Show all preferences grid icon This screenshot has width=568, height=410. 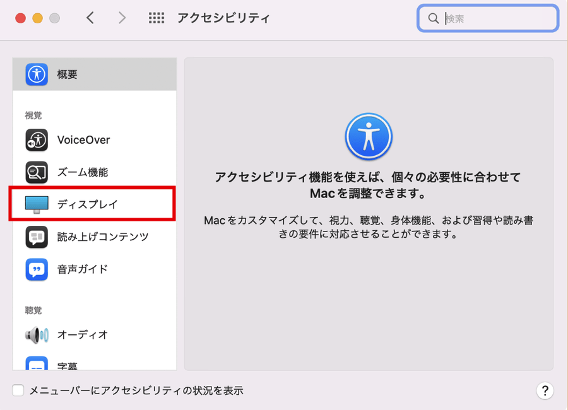[x=157, y=18]
